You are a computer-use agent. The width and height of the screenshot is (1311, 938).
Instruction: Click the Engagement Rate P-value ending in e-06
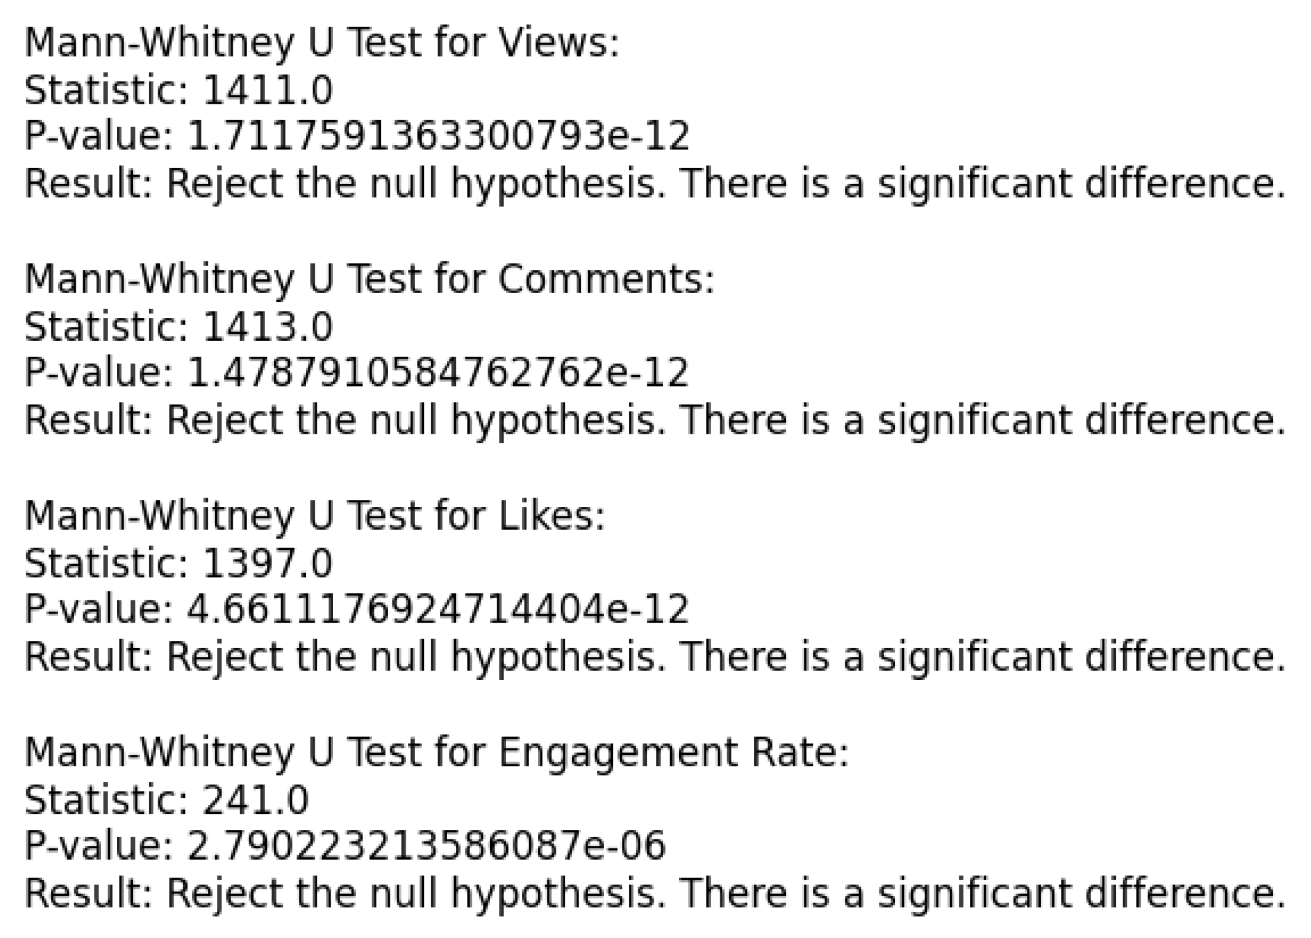(x=426, y=846)
